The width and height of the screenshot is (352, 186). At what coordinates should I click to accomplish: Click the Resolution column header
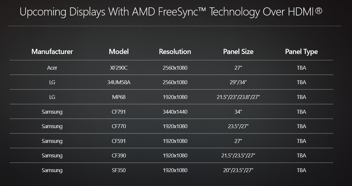pyautogui.click(x=175, y=52)
